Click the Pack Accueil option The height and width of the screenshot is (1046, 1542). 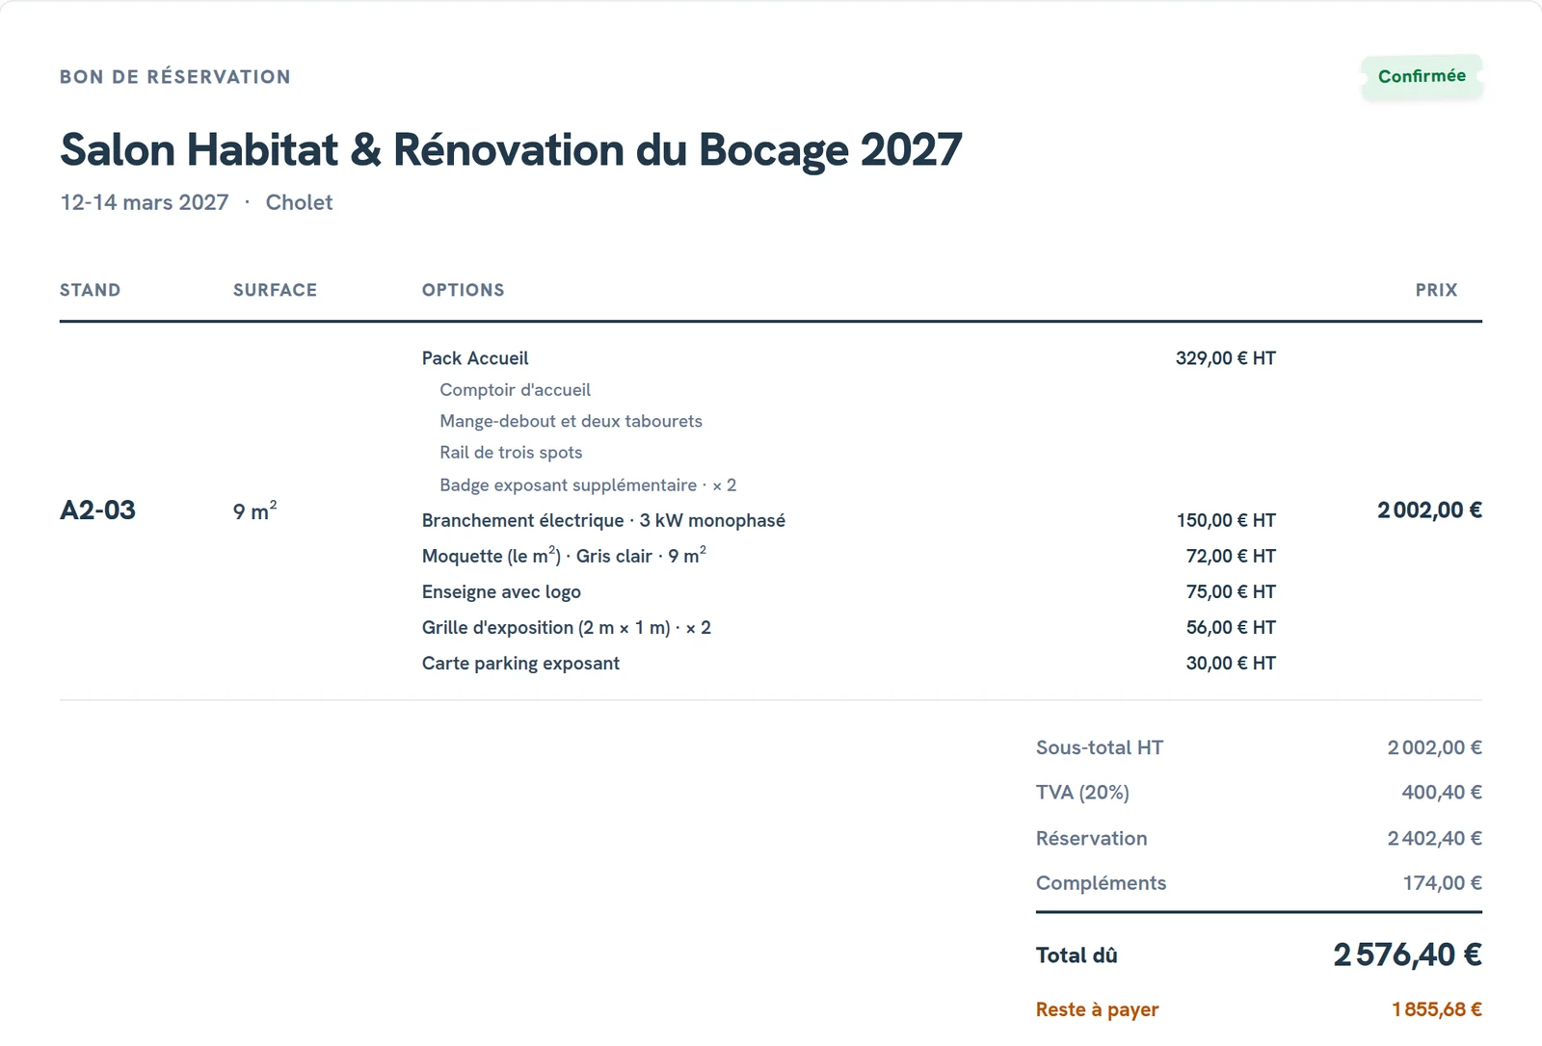click(x=475, y=358)
